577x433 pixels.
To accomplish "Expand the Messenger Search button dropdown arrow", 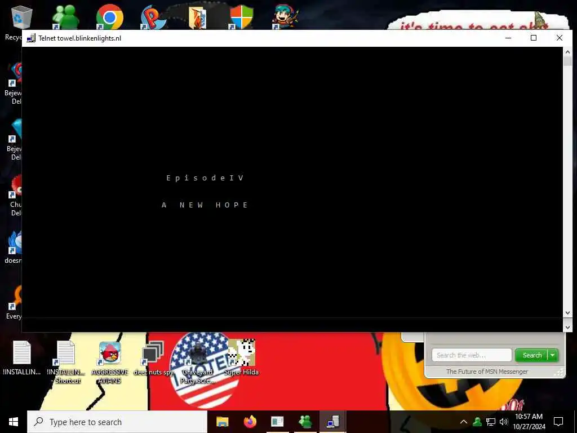I will click(553, 355).
